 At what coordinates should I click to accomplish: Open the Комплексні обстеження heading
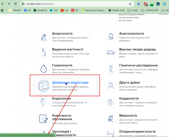(x=62, y=117)
